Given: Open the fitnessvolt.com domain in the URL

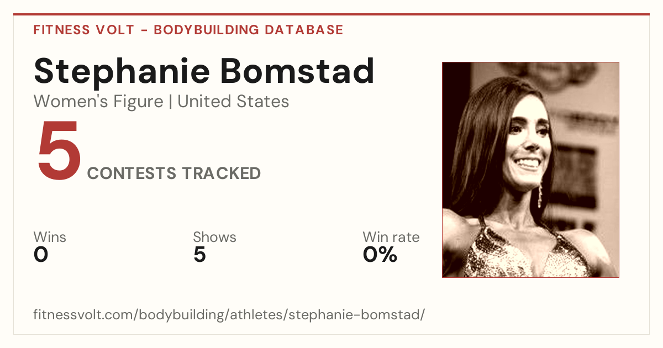Looking at the screenshot, I should pos(84,315).
